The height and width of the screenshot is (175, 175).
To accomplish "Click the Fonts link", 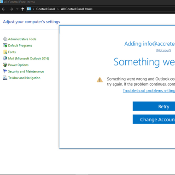I will (12, 52).
